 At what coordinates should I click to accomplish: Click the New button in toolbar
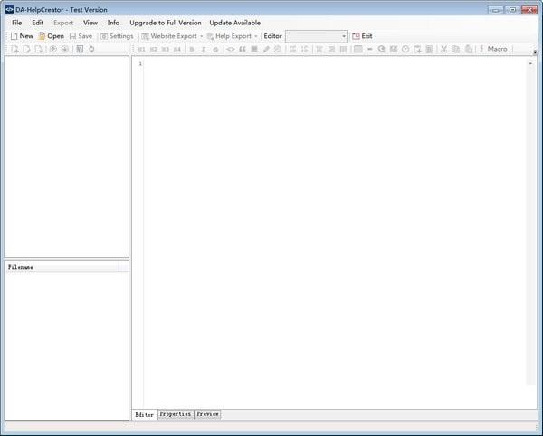[x=21, y=36]
